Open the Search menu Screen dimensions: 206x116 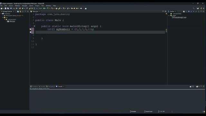[31, 6]
